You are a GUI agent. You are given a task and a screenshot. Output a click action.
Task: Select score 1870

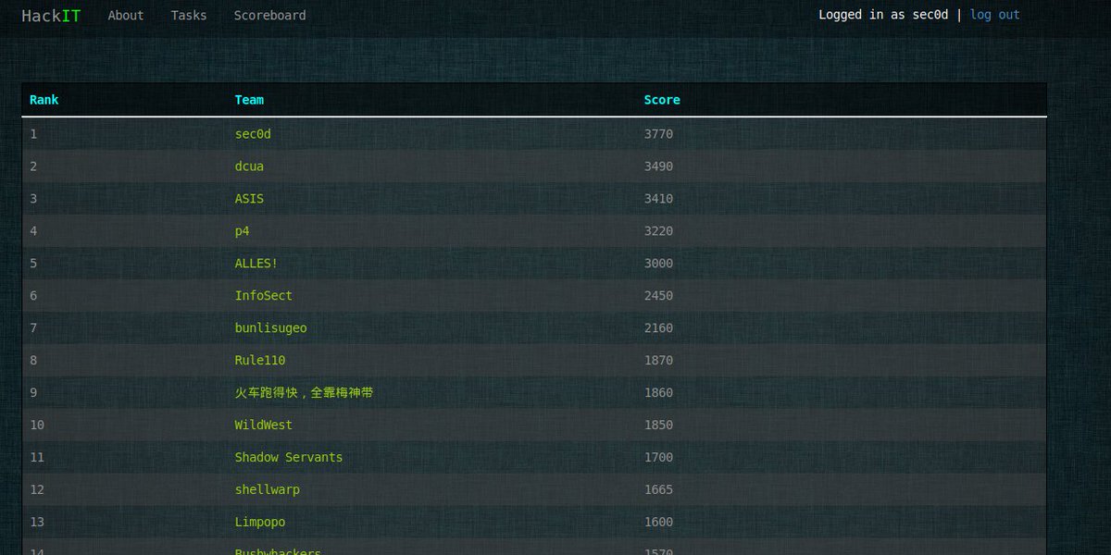(658, 361)
